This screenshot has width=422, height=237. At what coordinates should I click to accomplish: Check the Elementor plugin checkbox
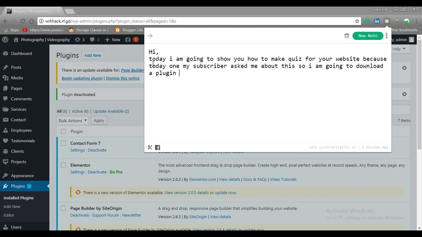[63, 165]
